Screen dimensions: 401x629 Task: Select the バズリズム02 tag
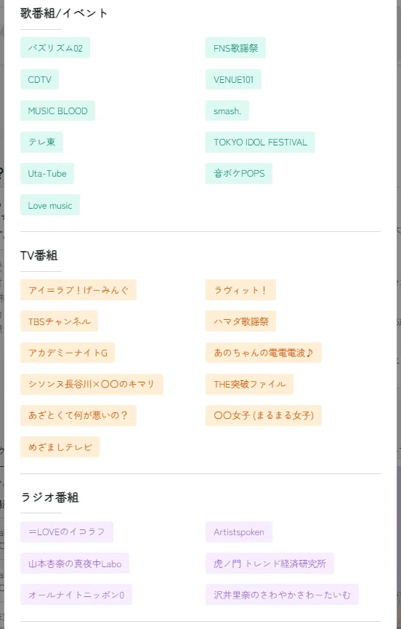(55, 48)
